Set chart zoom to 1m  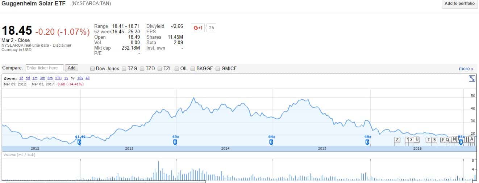point(35,78)
